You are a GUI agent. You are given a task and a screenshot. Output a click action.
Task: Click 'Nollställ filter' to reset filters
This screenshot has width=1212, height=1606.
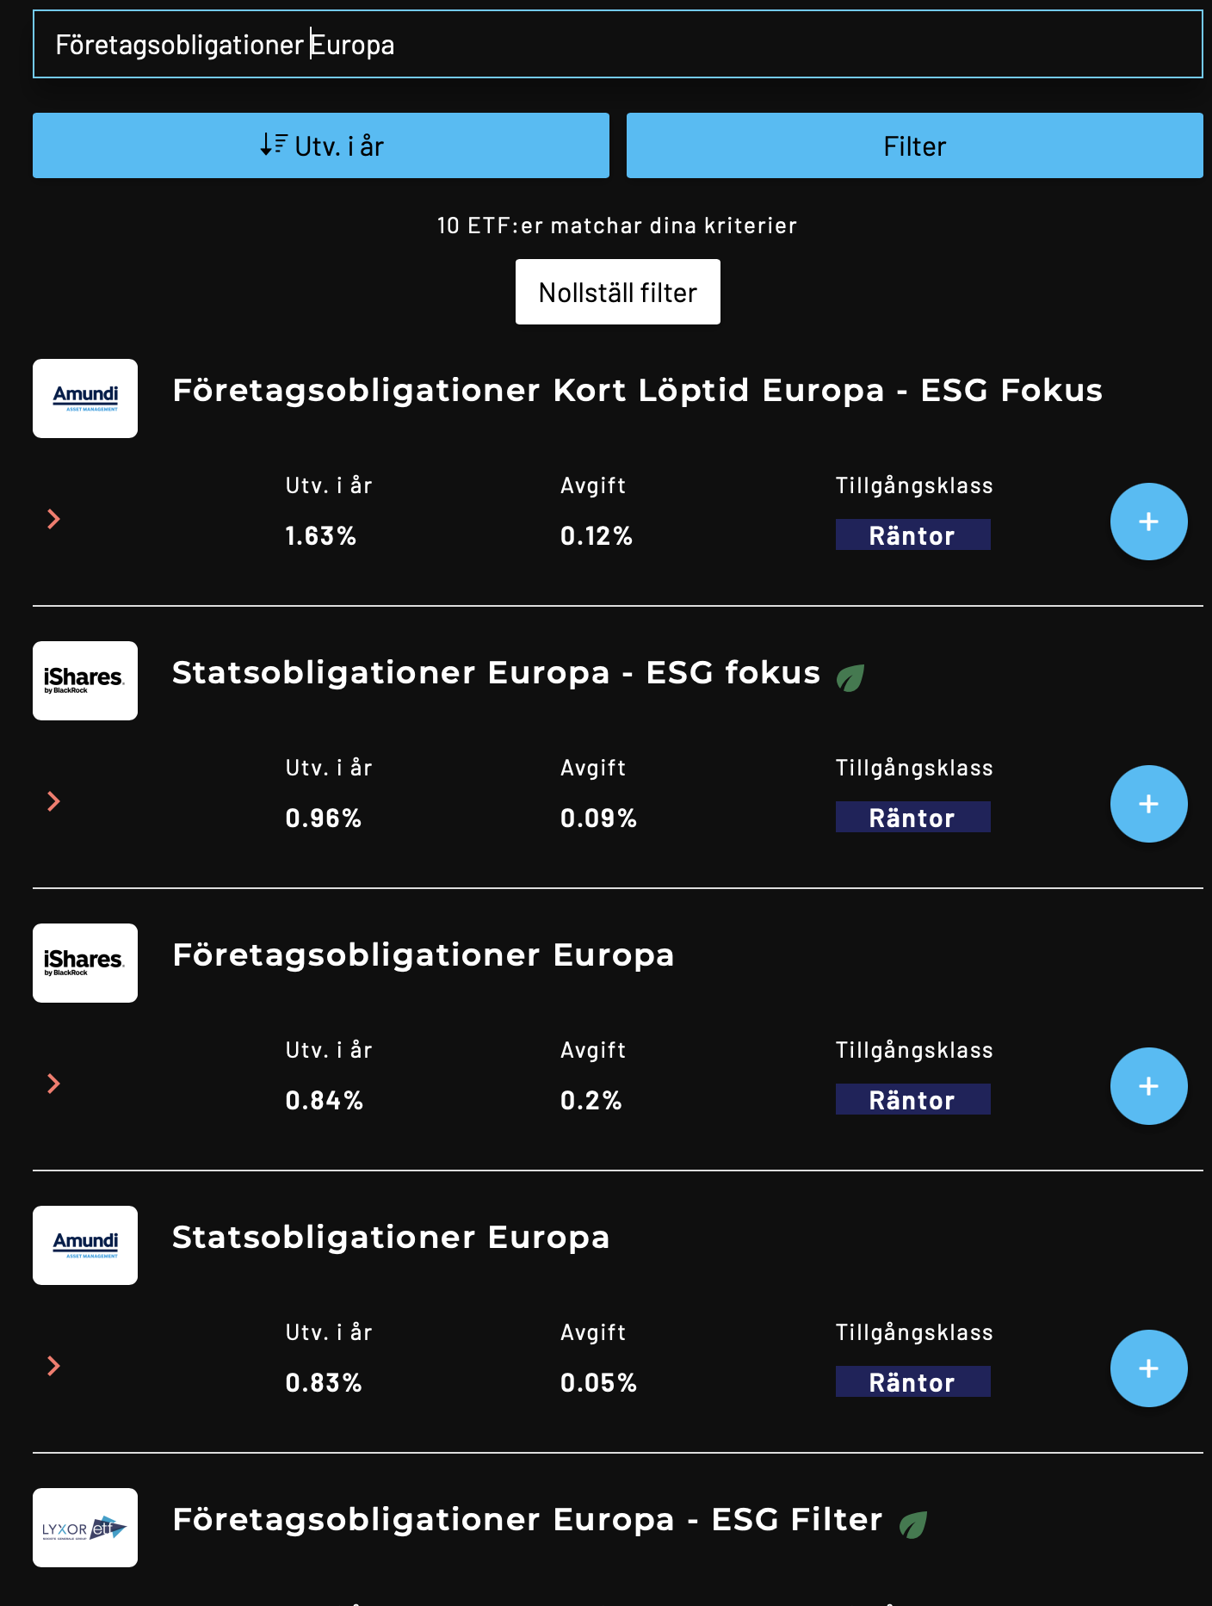617,292
